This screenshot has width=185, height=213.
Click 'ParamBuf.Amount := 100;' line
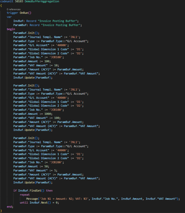[x=32, y=61]
